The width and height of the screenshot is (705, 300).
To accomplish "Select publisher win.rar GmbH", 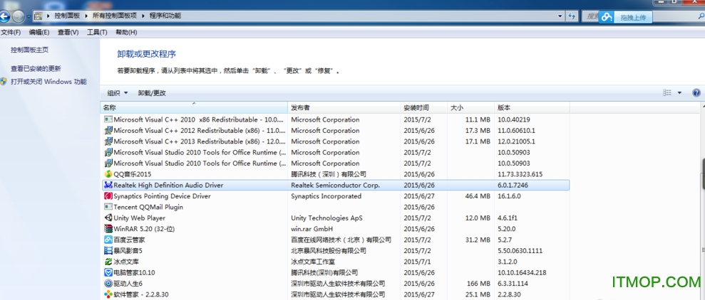I will click(314, 229).
